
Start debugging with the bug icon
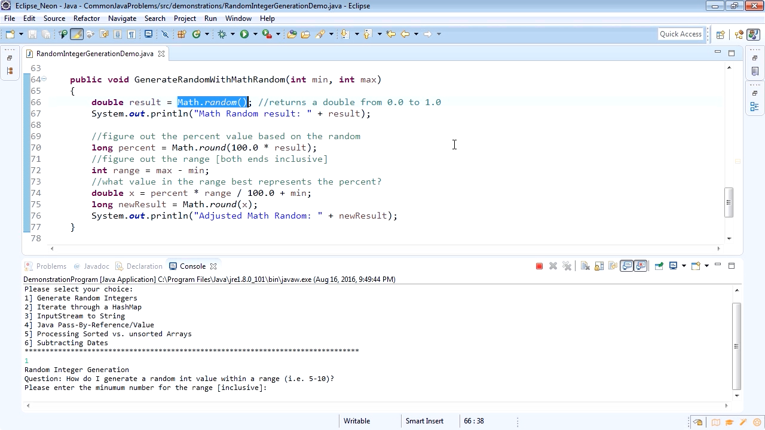coord(222,35)
